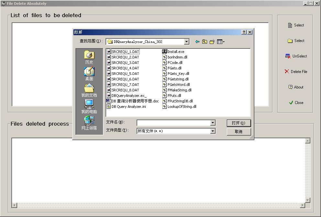Click scroll left arrow in Files deleted process

tap(14, 205)
